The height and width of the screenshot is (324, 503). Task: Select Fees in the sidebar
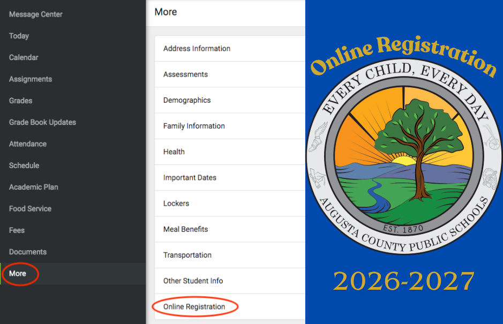coord(17,230)
